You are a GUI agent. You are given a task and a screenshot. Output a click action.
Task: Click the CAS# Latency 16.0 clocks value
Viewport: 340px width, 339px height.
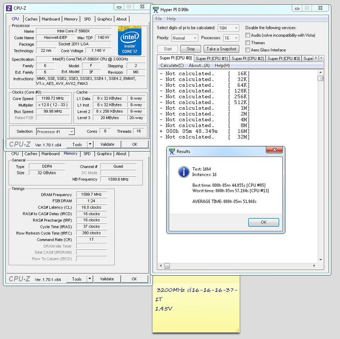pos(91,207)
